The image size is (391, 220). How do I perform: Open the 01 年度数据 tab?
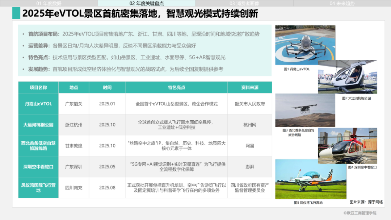[49, 3]
